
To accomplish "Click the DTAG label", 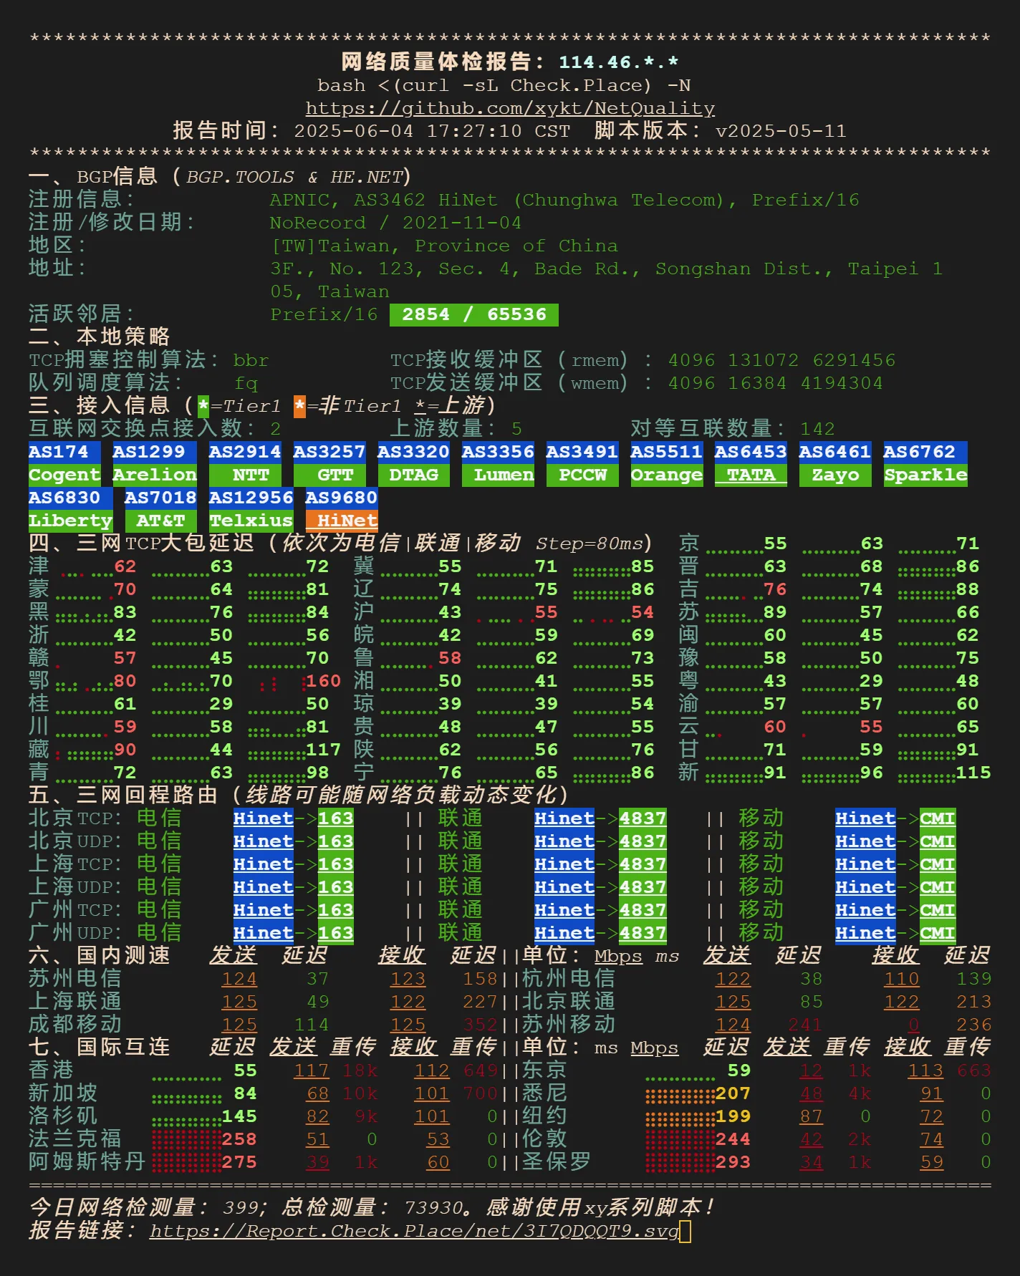I will pyautogui.click(x=413, y=475).
